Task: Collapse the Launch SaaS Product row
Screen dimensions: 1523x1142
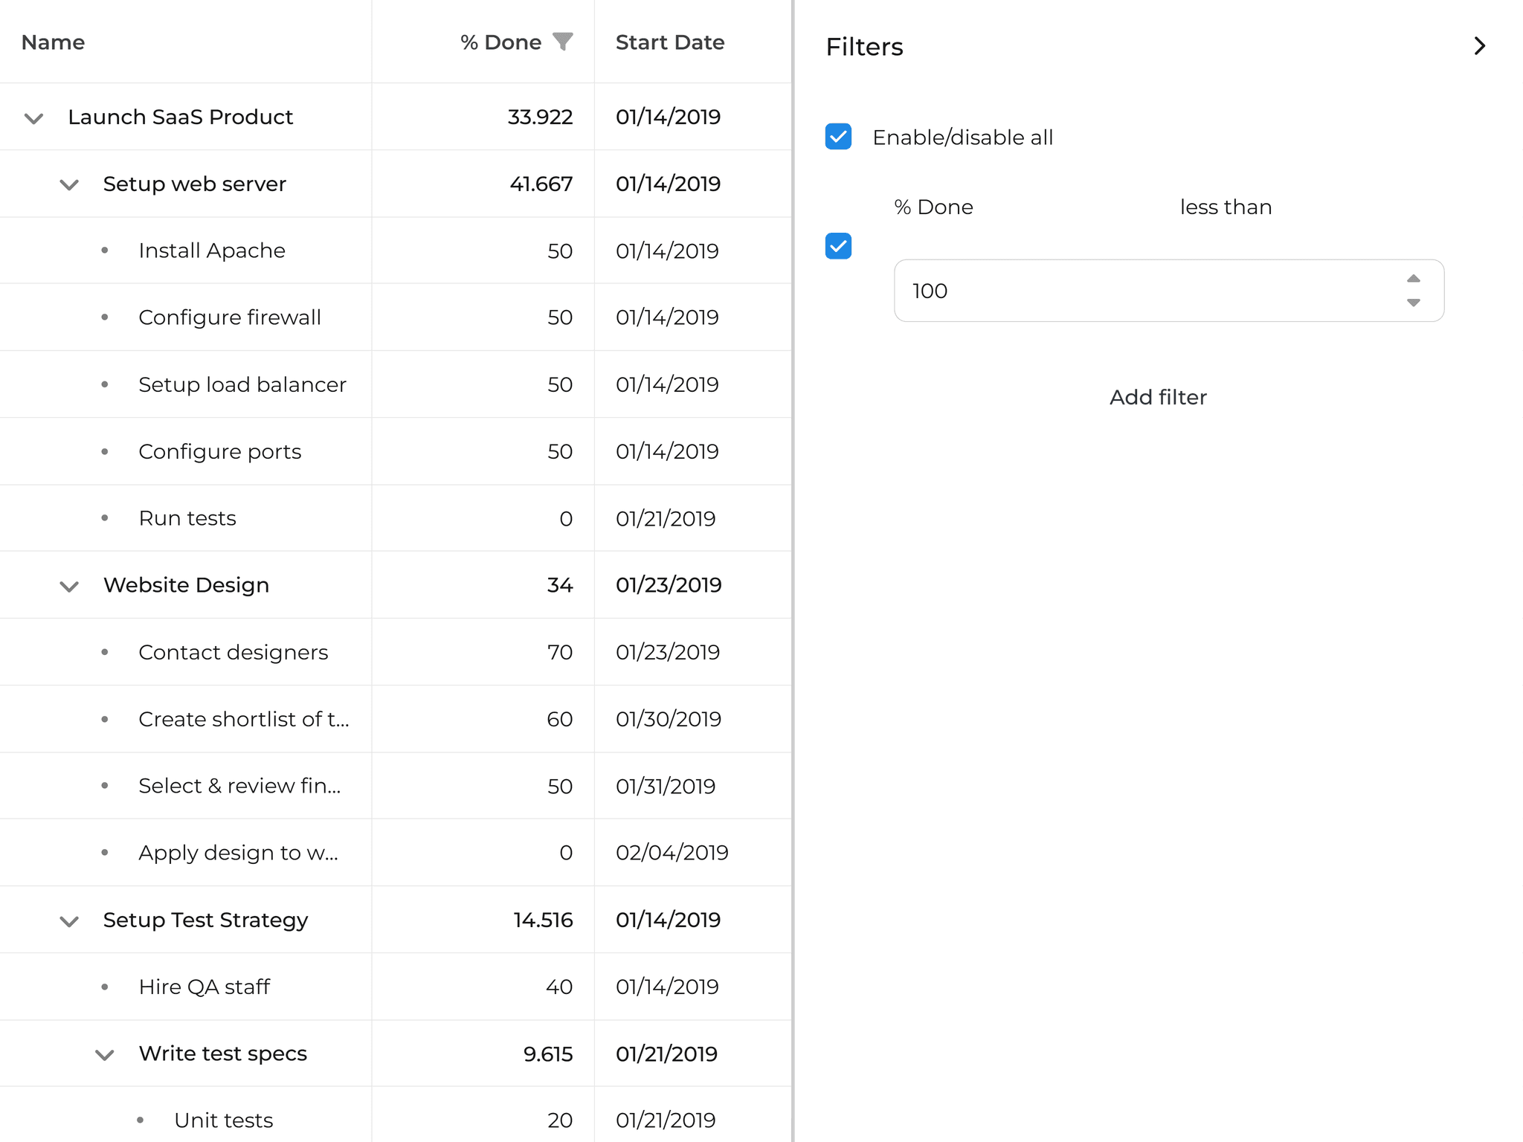Action: [33, 117]
